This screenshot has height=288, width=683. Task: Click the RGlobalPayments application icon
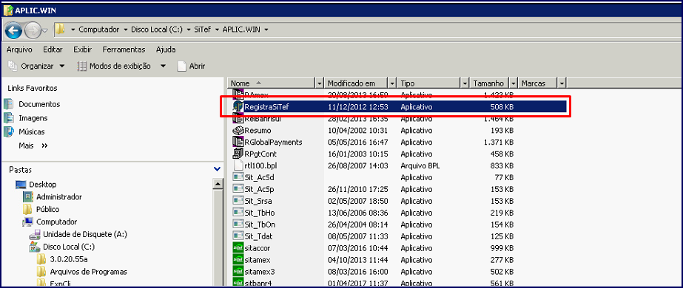[x=238, y=142]
